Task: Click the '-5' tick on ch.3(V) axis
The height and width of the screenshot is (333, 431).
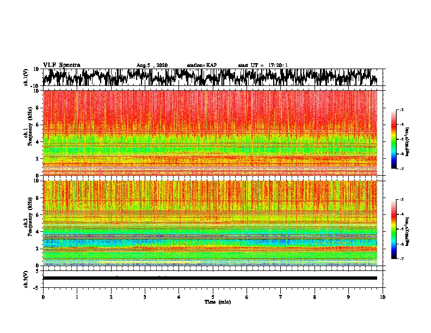Action: pos(36,288)
